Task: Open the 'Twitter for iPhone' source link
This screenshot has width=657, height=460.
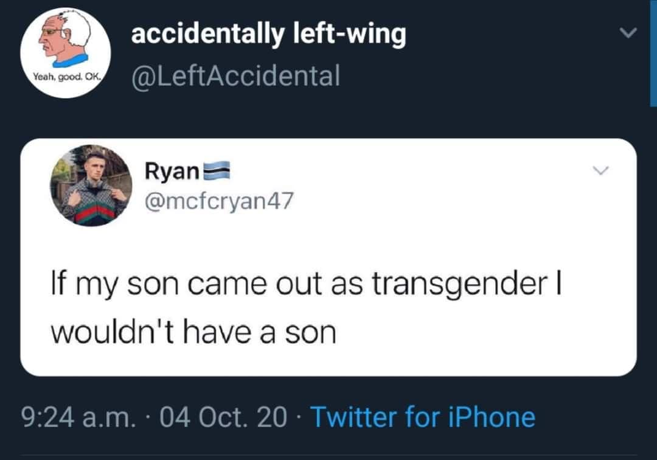Action: 423,417
